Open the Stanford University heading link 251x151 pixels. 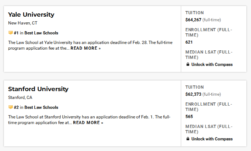(38, 89)
